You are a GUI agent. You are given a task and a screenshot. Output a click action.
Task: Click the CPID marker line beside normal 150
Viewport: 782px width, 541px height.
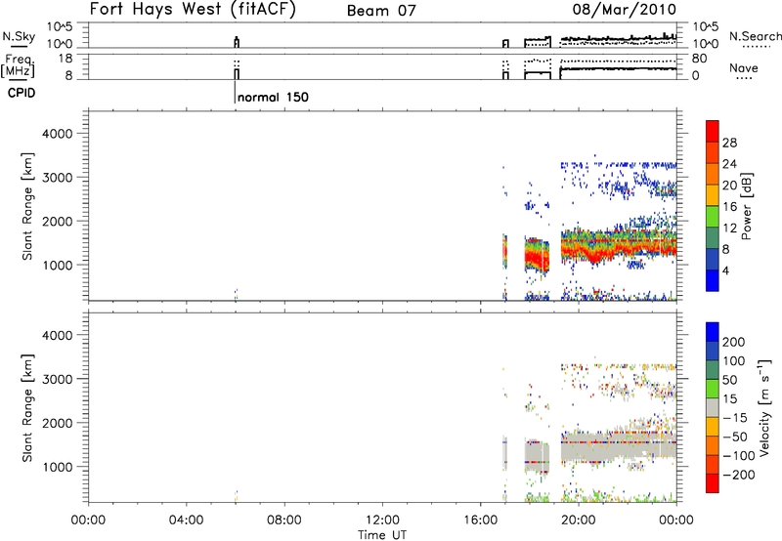235,92
